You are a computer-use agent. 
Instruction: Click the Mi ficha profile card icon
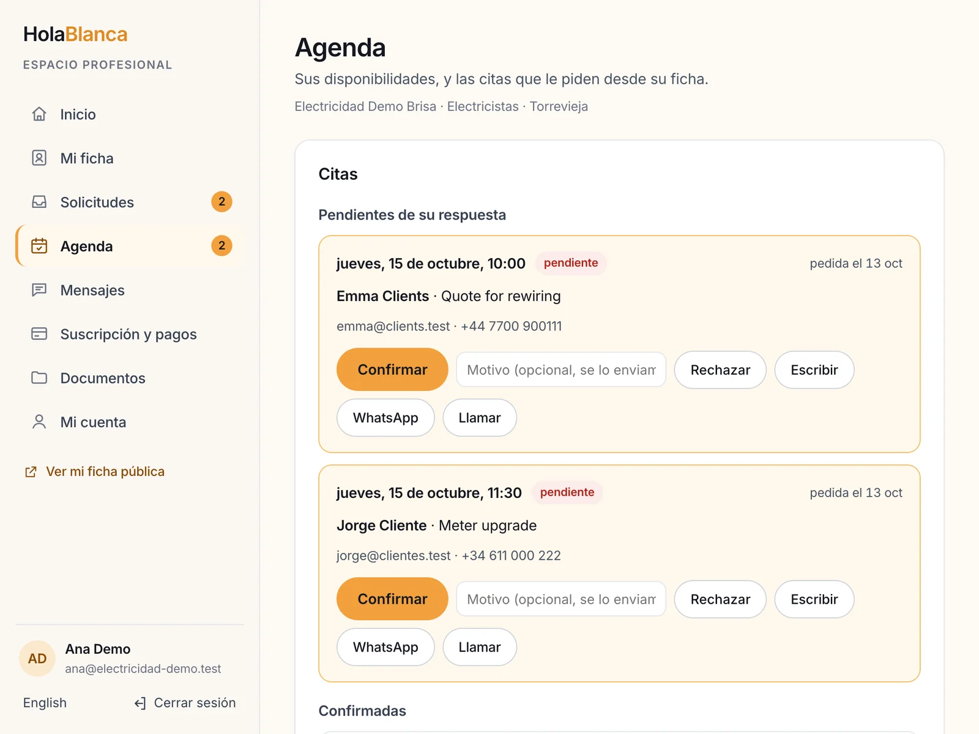(39, 158)
